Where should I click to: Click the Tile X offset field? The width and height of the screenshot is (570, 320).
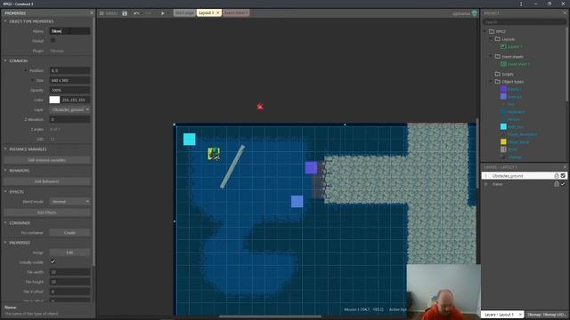pyautogui.click(x=69, y=292)
